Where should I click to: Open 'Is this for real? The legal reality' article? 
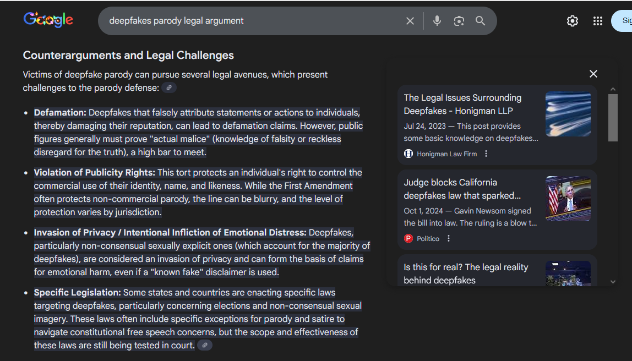[x=466, y=274]
